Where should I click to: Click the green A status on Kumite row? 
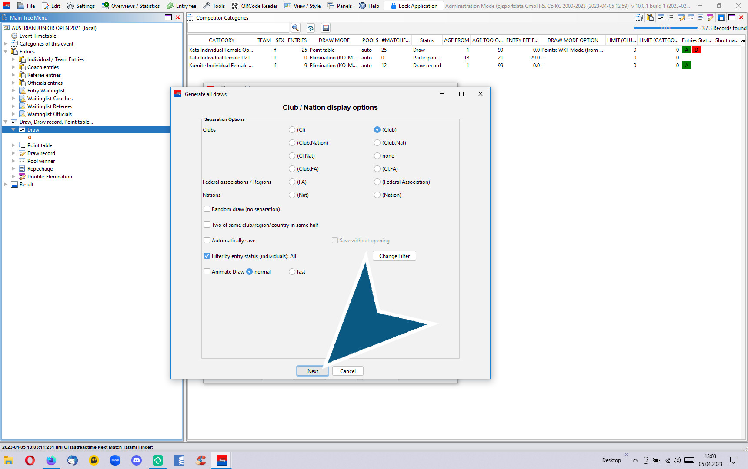click(687, 66)
